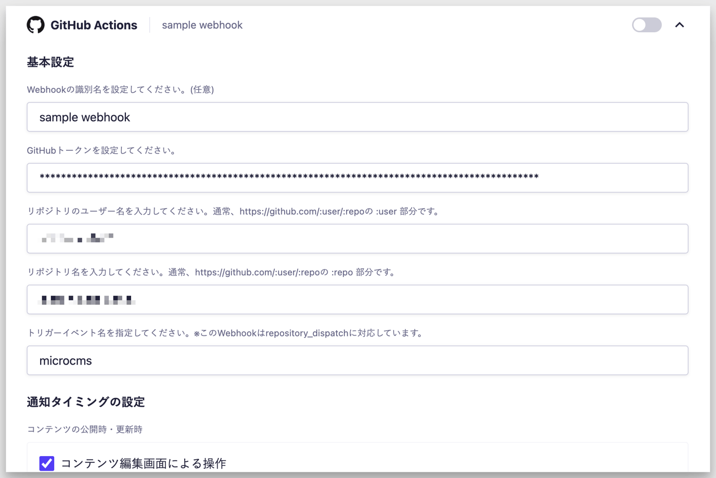Viewport: 716px width, 478px height.
Task: Click the sample webhook header label
Action: (x=202, y=24)
